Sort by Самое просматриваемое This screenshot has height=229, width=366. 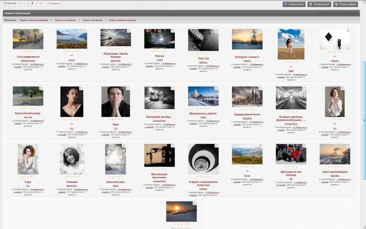(34, 20)
